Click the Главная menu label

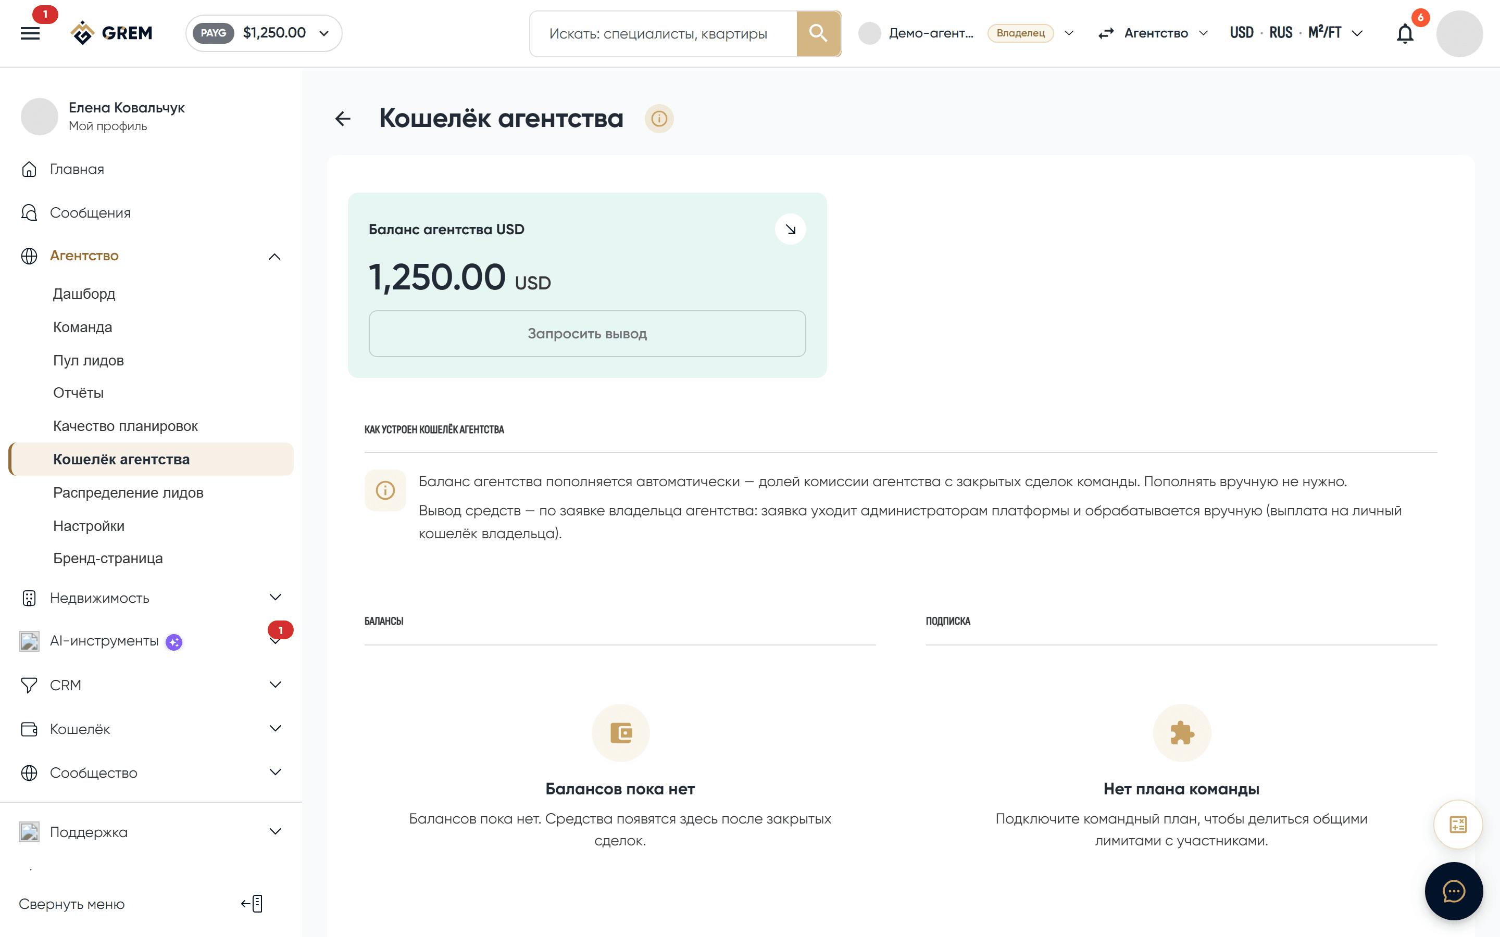tap(77, 169)
